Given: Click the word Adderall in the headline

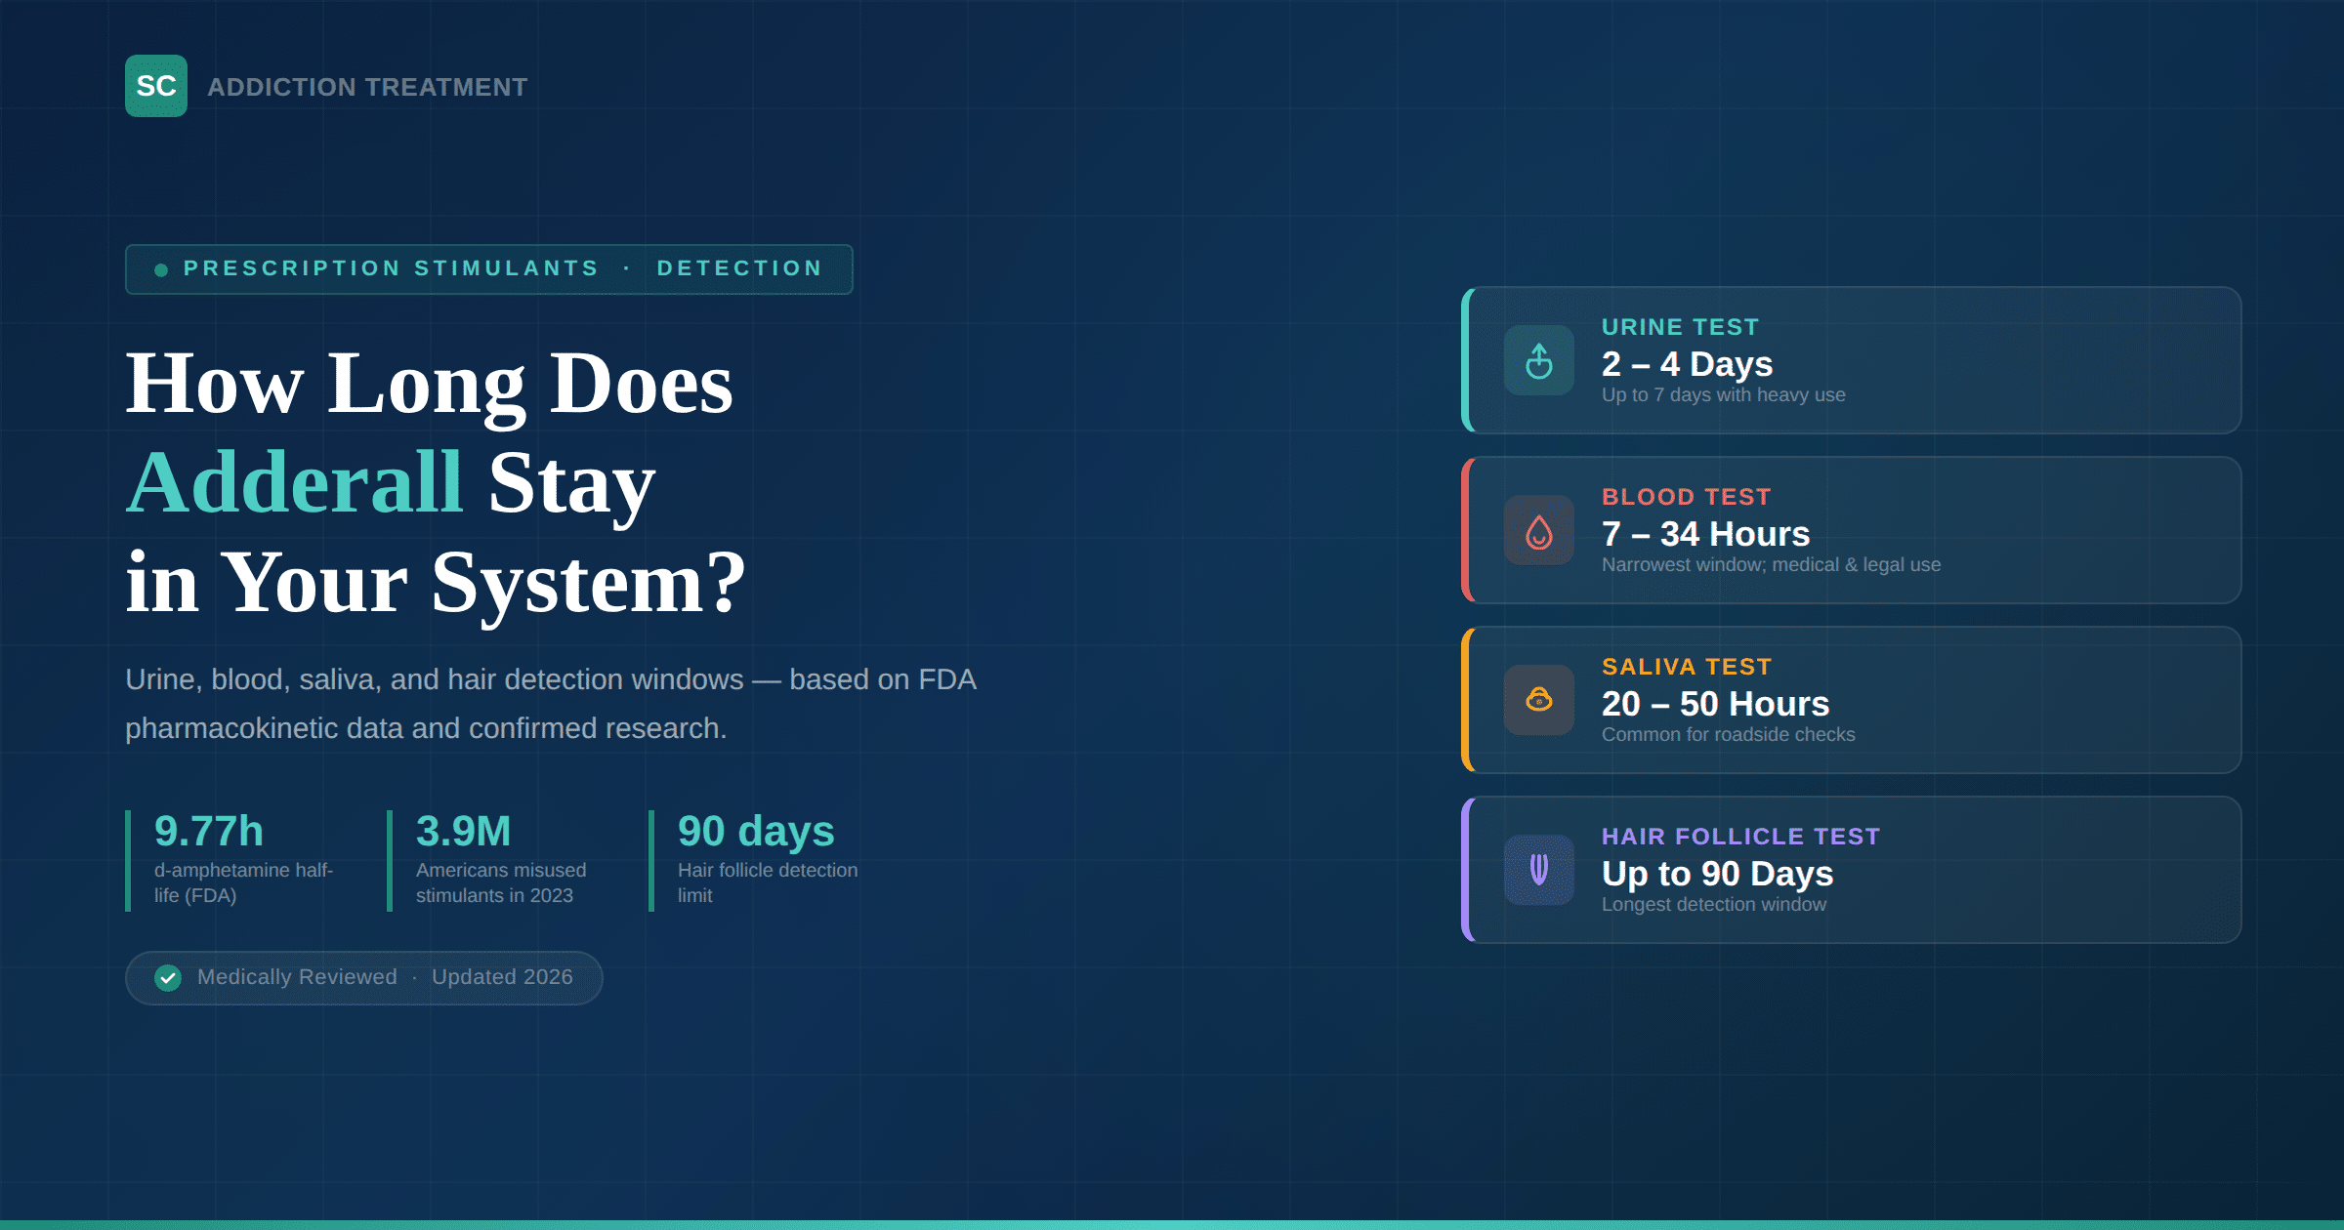Looking at the screenshot, I should pos(294,482).
